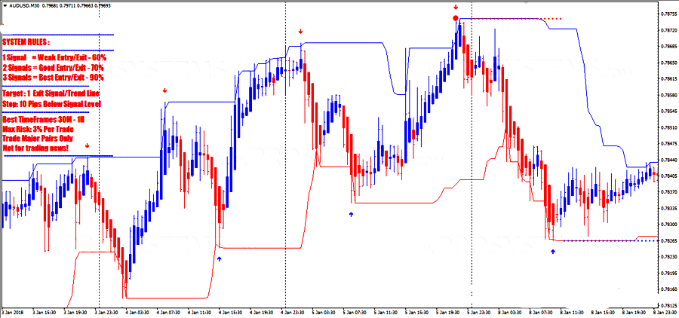The width and height of the screenshot is (679, 318).
Task: Click the '4 Jan 11:30' time axis label
Action: (199, 312)
